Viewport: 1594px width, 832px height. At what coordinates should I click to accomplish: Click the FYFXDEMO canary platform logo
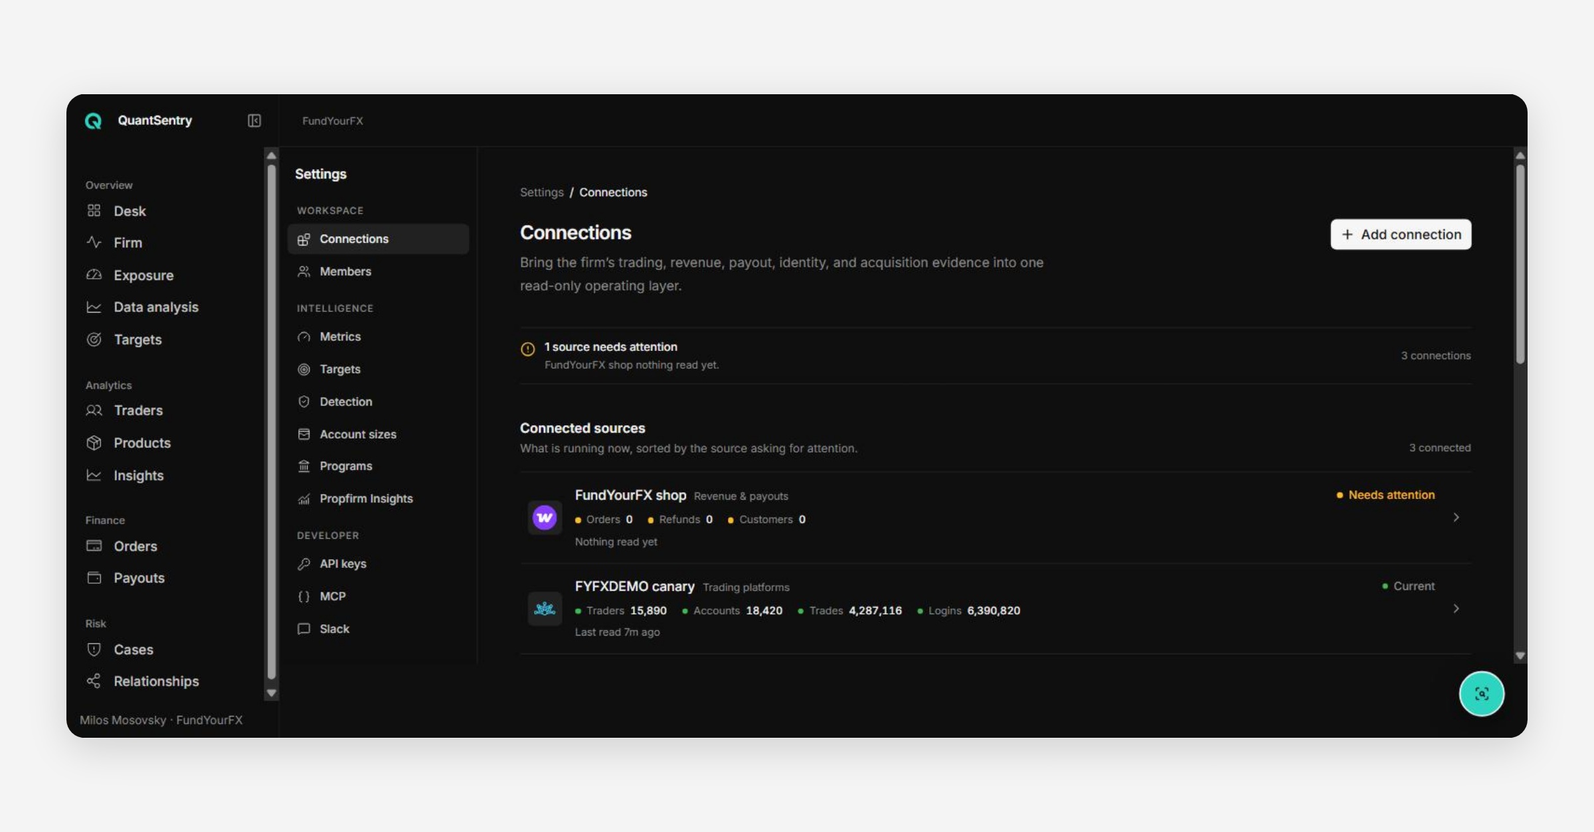(545, 608)
